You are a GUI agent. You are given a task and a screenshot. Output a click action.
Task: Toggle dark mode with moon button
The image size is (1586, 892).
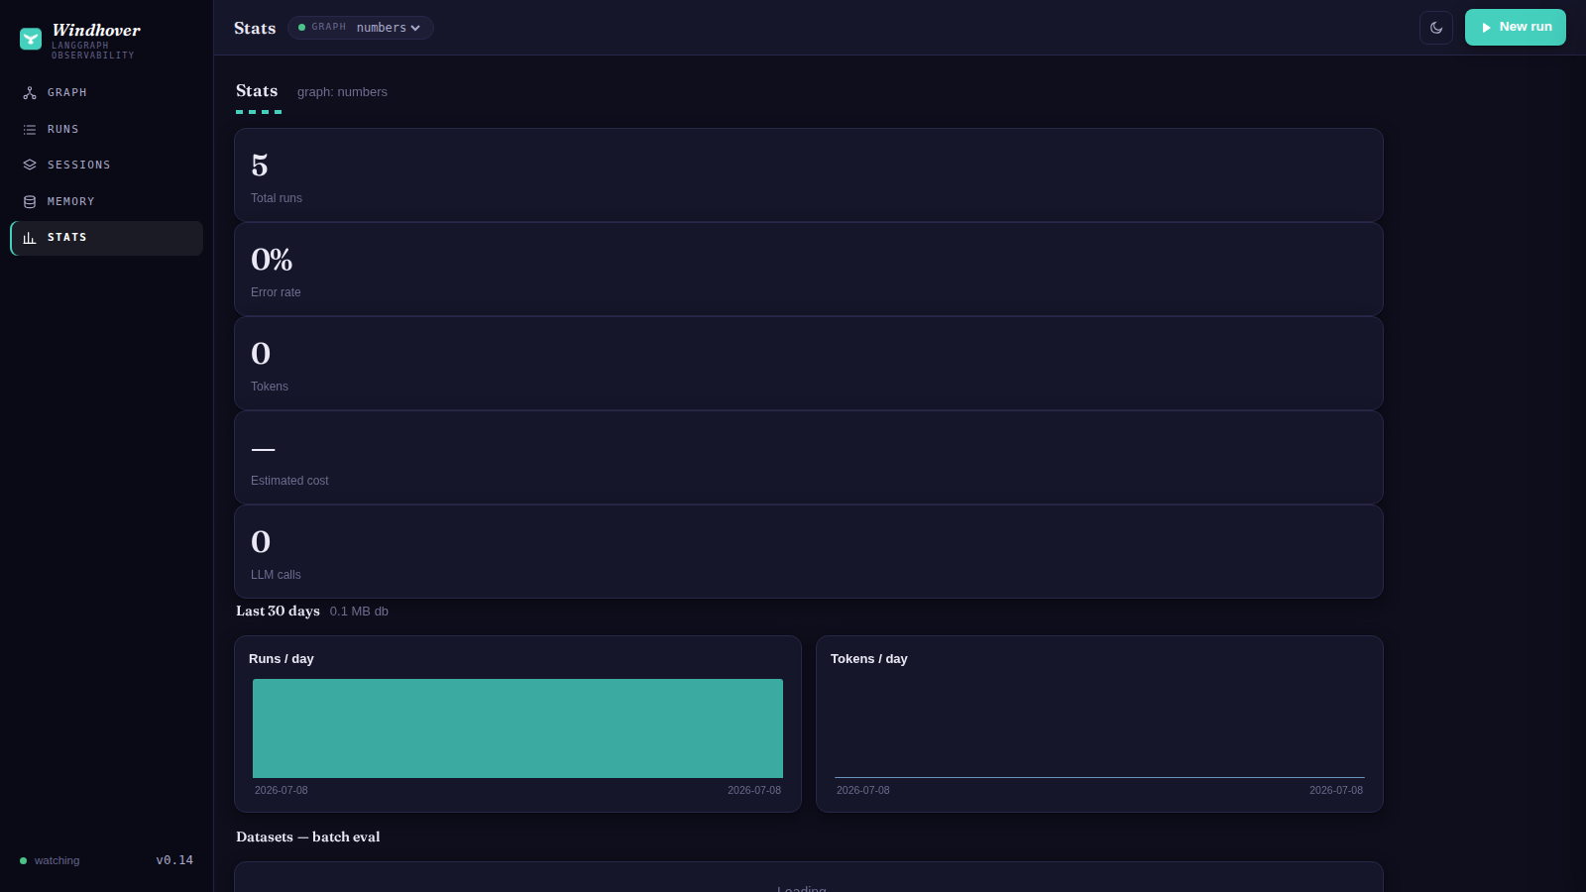(x=1436, y=28)
